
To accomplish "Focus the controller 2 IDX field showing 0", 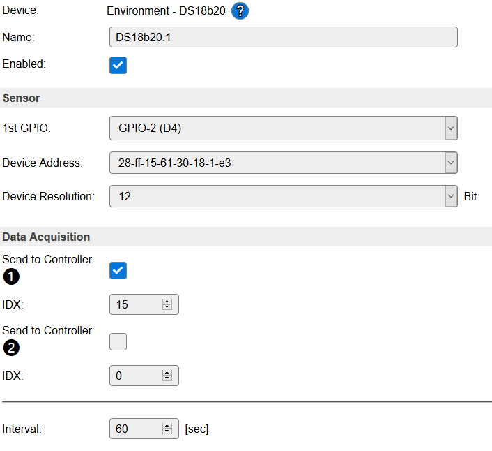I will tap(135, 376).
